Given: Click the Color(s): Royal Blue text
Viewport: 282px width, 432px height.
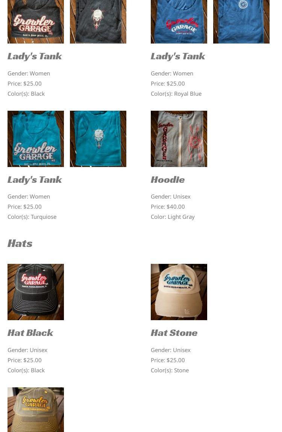Looking at the screenshot, I should pyautogui.click(x=176, y=94).
